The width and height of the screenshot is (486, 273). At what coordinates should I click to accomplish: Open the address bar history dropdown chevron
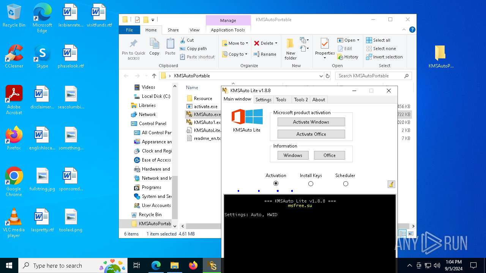click(x=321, y=76)
